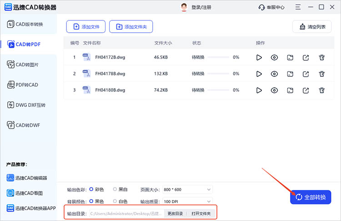Click the 132.KB file size cell
Screen dimensions: 341x221
point(160,74)
